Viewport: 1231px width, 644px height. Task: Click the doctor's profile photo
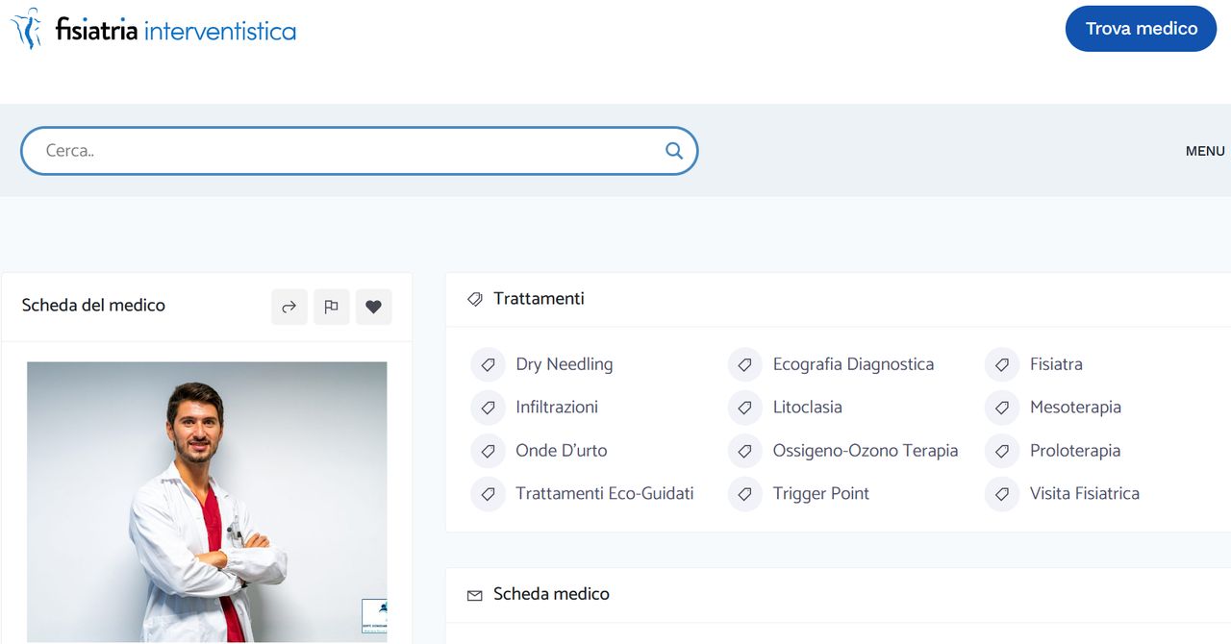207,500
